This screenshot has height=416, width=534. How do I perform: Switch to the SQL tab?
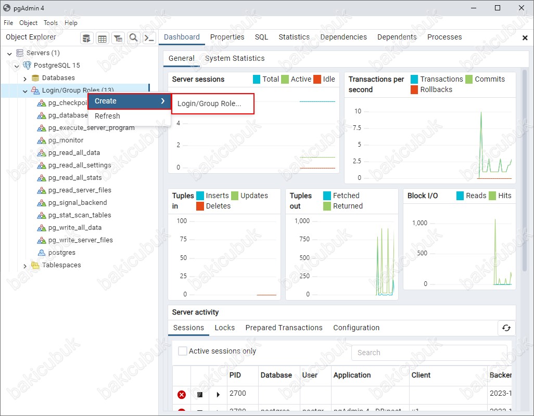[x=262, y=37]
